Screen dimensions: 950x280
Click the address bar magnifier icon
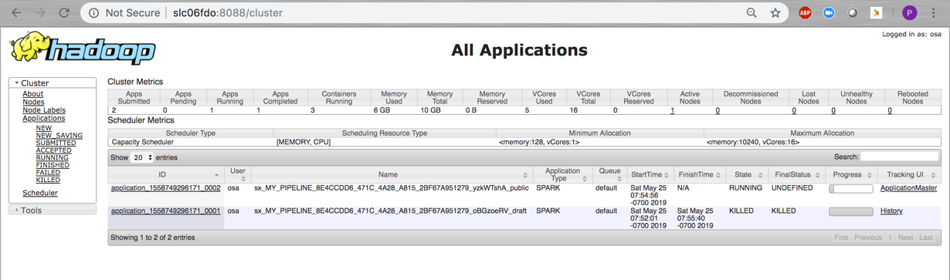coord(752,13)
